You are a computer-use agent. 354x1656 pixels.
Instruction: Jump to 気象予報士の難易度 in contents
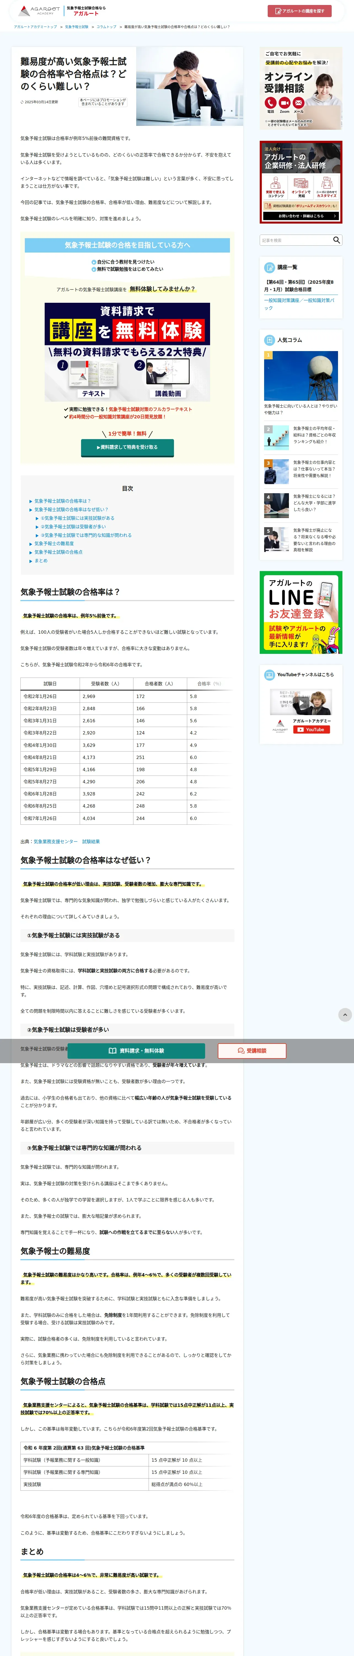tap(54, 544)
